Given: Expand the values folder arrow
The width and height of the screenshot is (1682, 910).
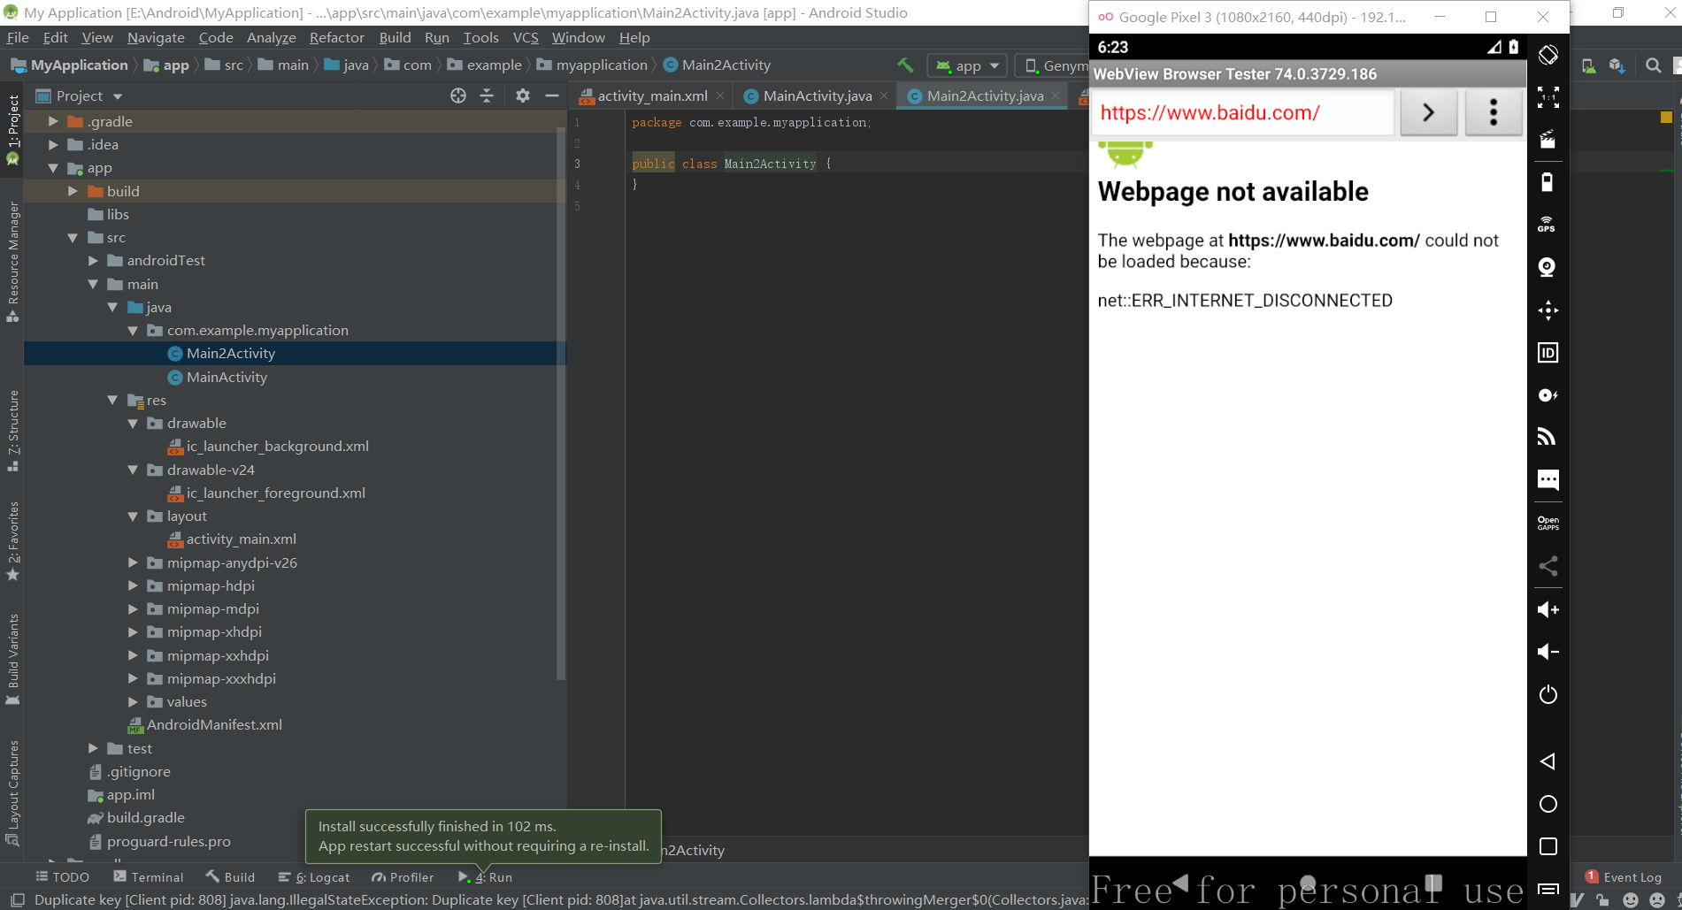Looking at the screenshot, I should point(133,701).
